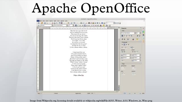Screen dimensions: 182x102
Task: Open the Format menu
Action: [x=51, y=21]
